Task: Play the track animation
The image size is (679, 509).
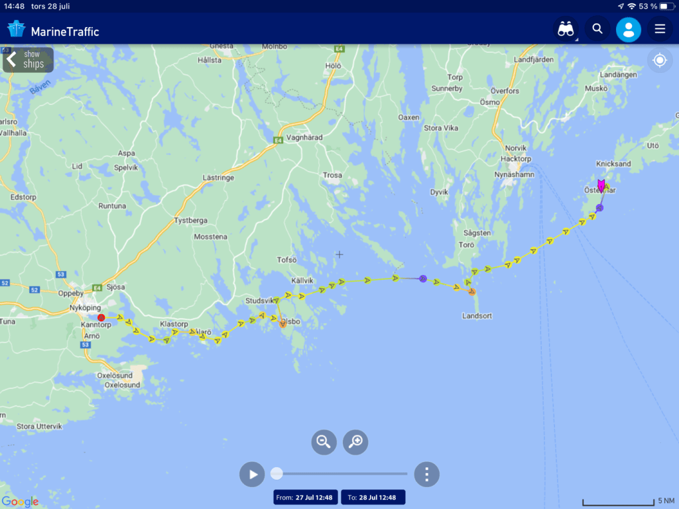Action: 253,474
